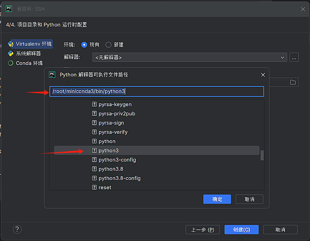Select the 系统解释器 option
The width and height of the screenshot is (310, 241).
24,54
